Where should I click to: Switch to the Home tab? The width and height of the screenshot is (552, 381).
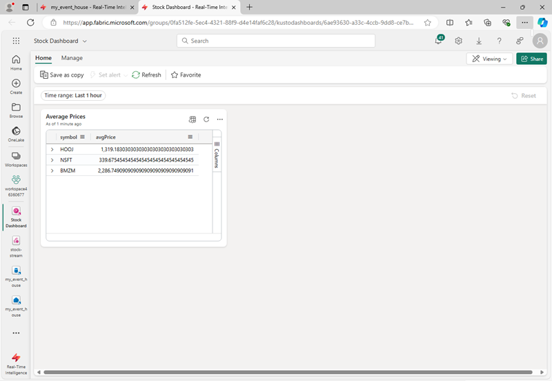click(43, 58)
